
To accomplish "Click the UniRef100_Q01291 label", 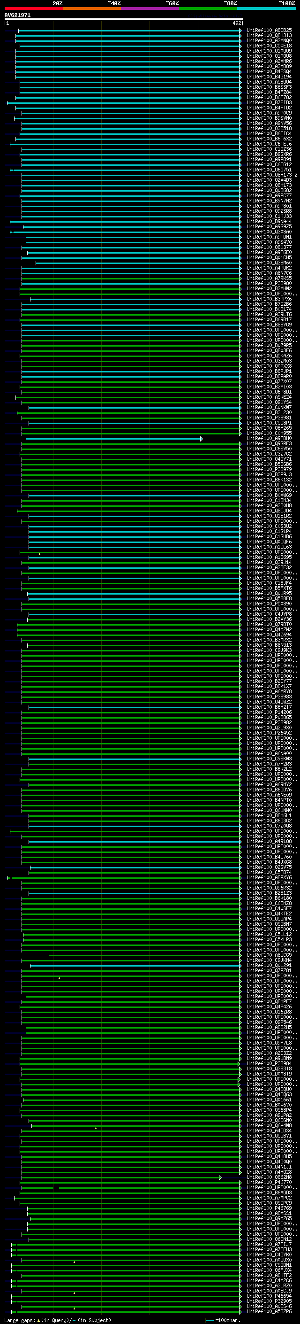I will point(269,966).
